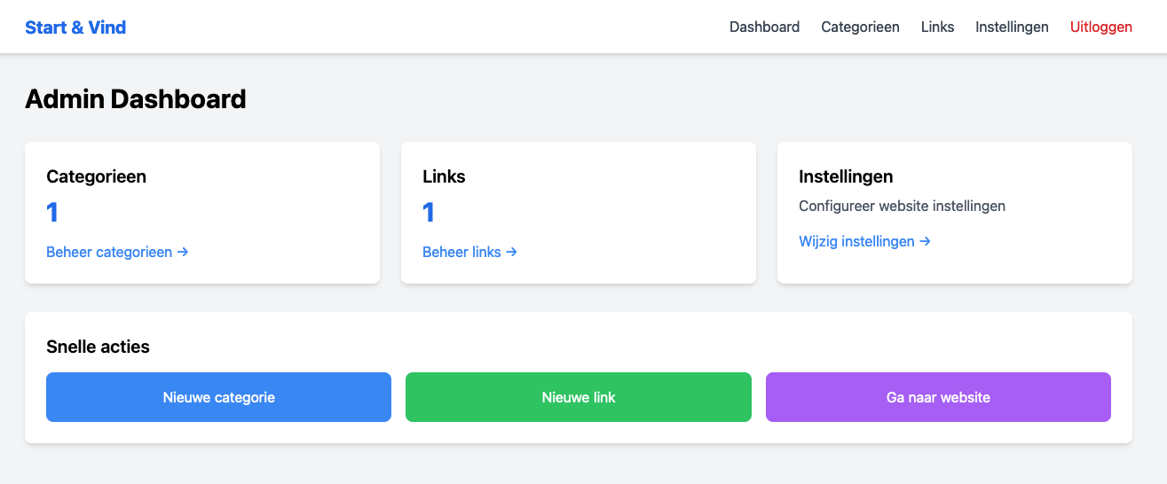
Task: Select the Links card heading
Action: pyautogui.click(x=444, y=176)
